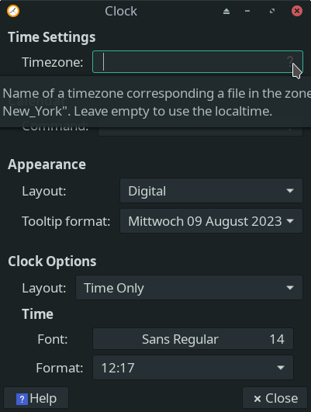Click the arrow of the Digital layout combo

pos(290,191)
